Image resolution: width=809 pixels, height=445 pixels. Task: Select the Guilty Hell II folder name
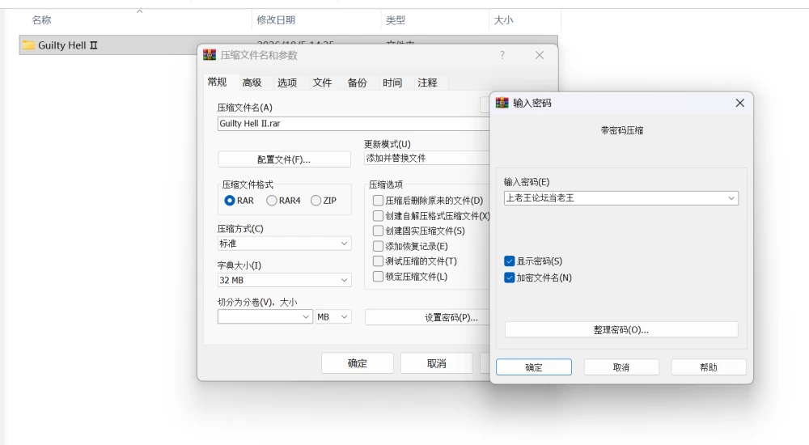coord(68,45)
